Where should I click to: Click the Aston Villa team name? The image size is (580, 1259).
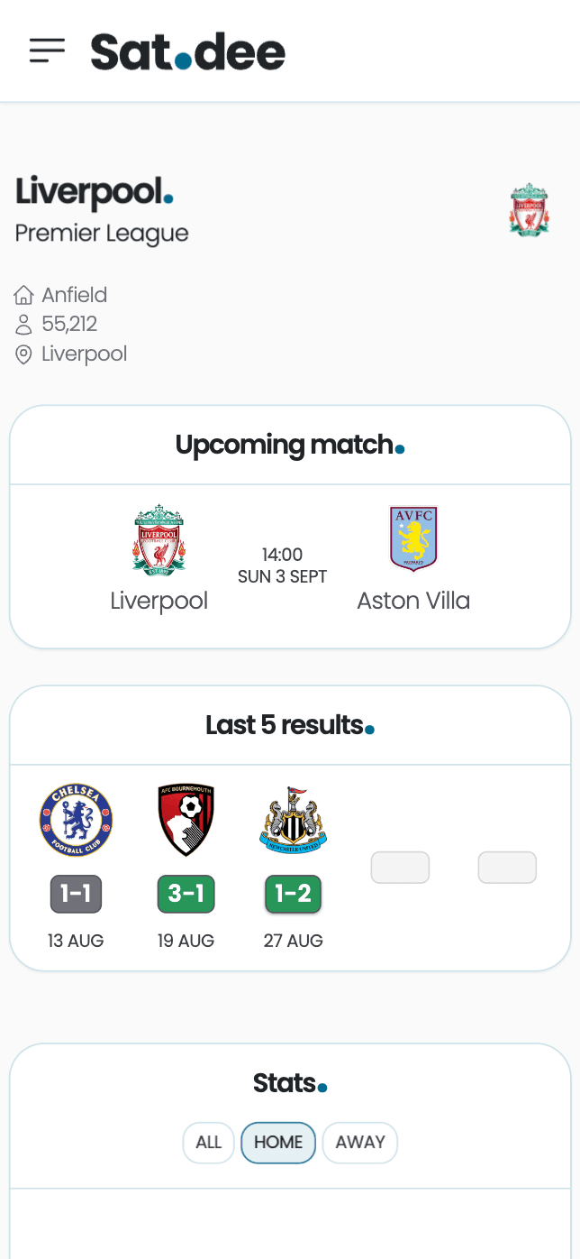point(413,601)
